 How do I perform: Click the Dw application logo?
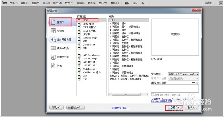4,3
